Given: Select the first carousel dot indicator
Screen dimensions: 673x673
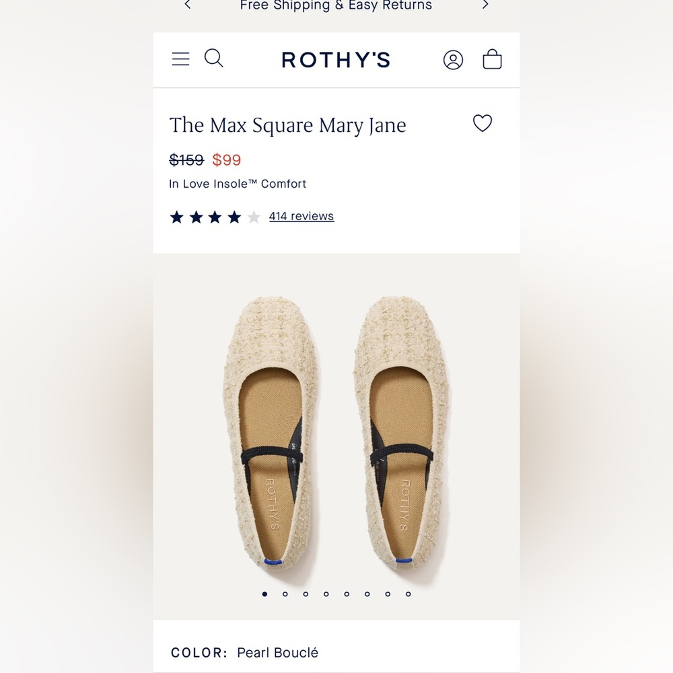Looking at the screenshot, I should tap(264, 594).
